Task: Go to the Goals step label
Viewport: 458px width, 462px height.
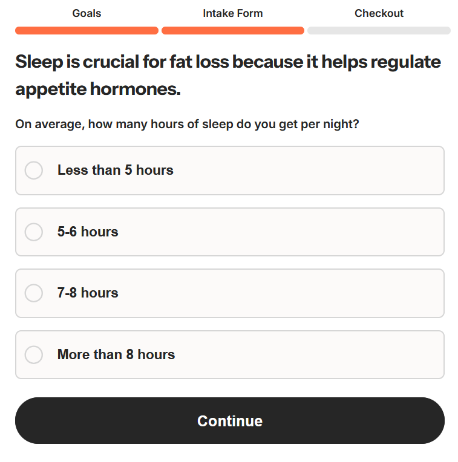Action: coord(87,13)
